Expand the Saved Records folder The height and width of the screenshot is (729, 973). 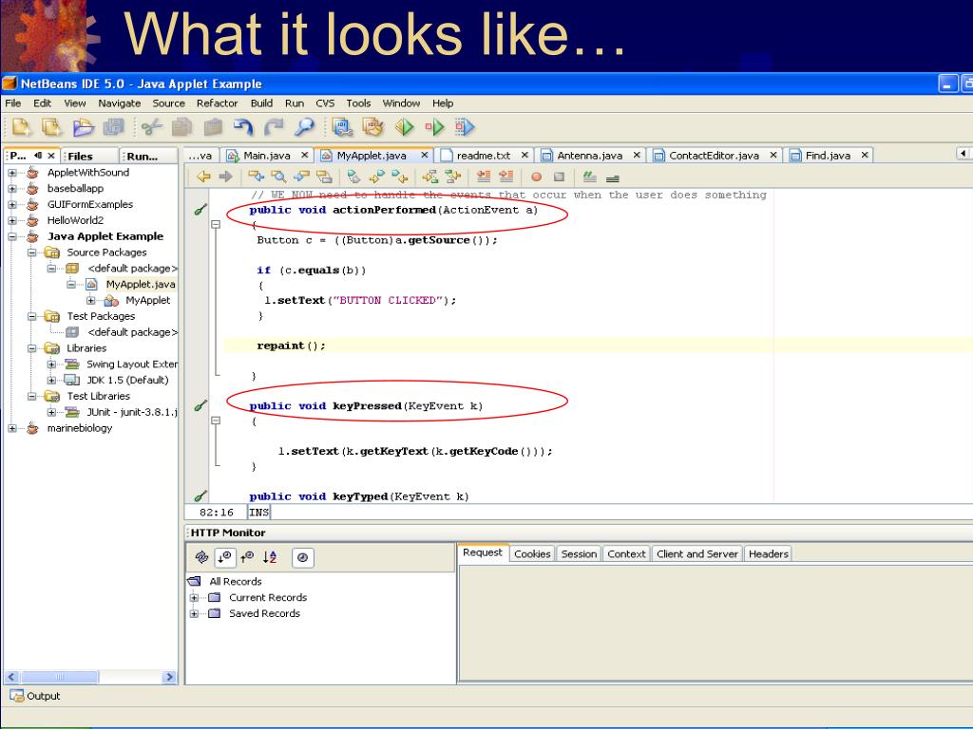(x=194, y=614)
